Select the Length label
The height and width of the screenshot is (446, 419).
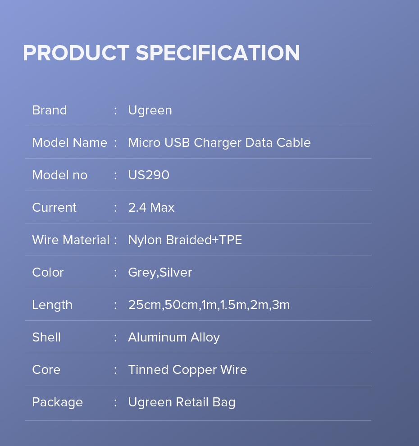(52, 305)
